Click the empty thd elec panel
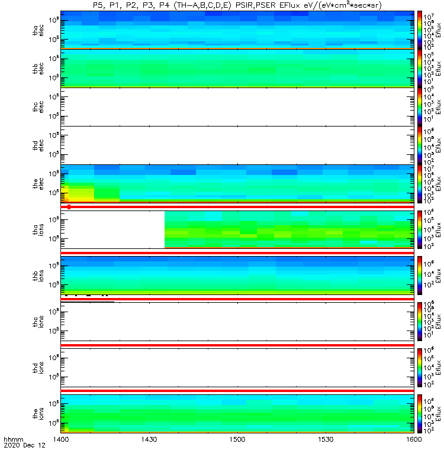This screenshot has height=473, width=444. tap(237, 145)
